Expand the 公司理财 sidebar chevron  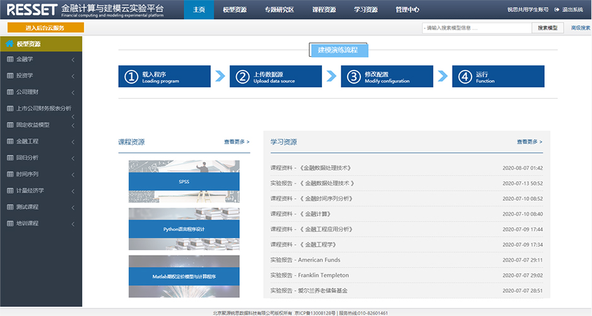73,93
